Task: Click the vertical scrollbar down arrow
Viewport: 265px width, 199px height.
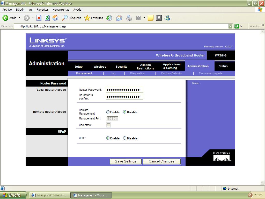Action: [262, 182]
